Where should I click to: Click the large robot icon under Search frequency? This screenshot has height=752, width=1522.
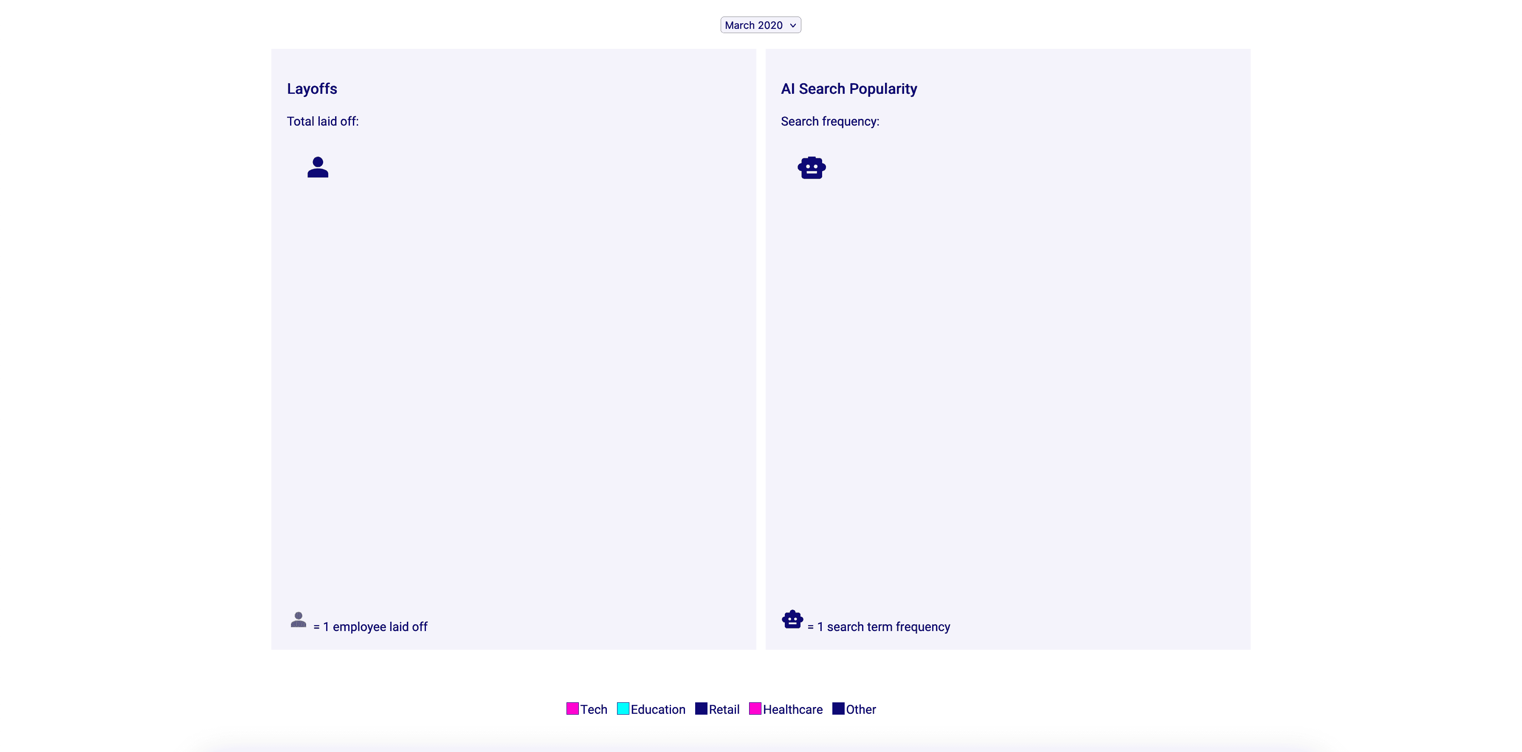811,168
